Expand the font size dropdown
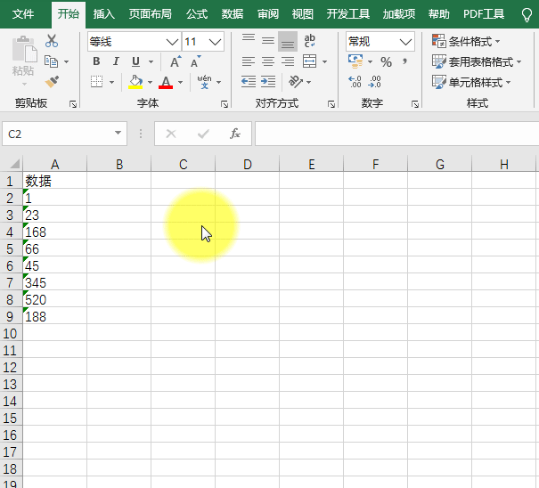539x488 pixels. pos(215,42)
